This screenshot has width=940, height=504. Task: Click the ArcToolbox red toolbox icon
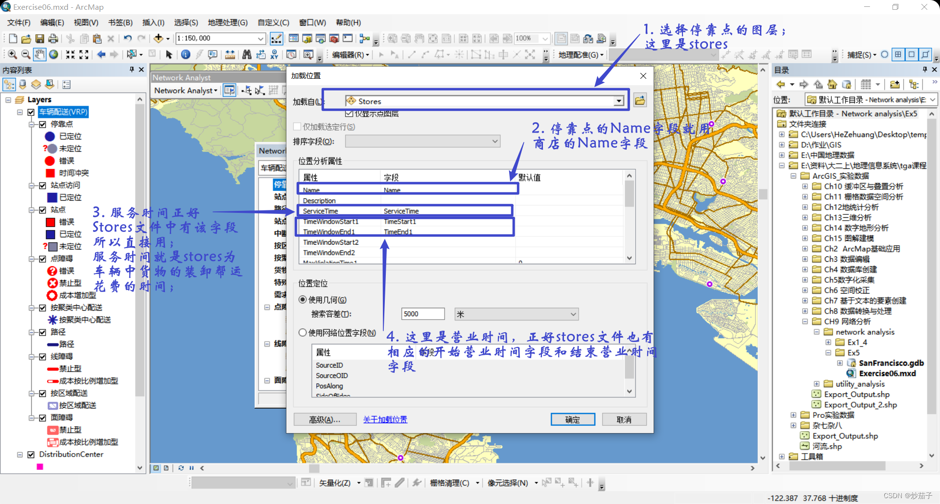[334, 38]
